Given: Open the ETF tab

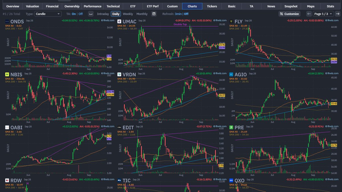Looking at the screenshot, I should click(133, 6).
